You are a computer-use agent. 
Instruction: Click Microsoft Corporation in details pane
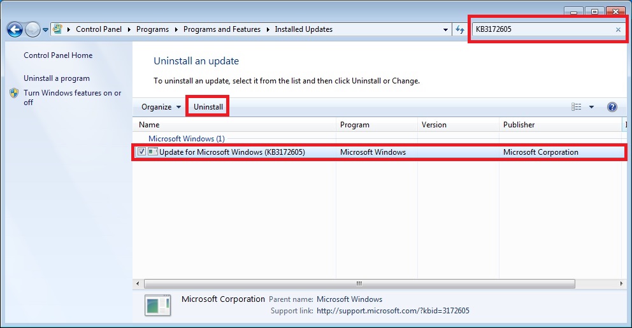(223, 299)
